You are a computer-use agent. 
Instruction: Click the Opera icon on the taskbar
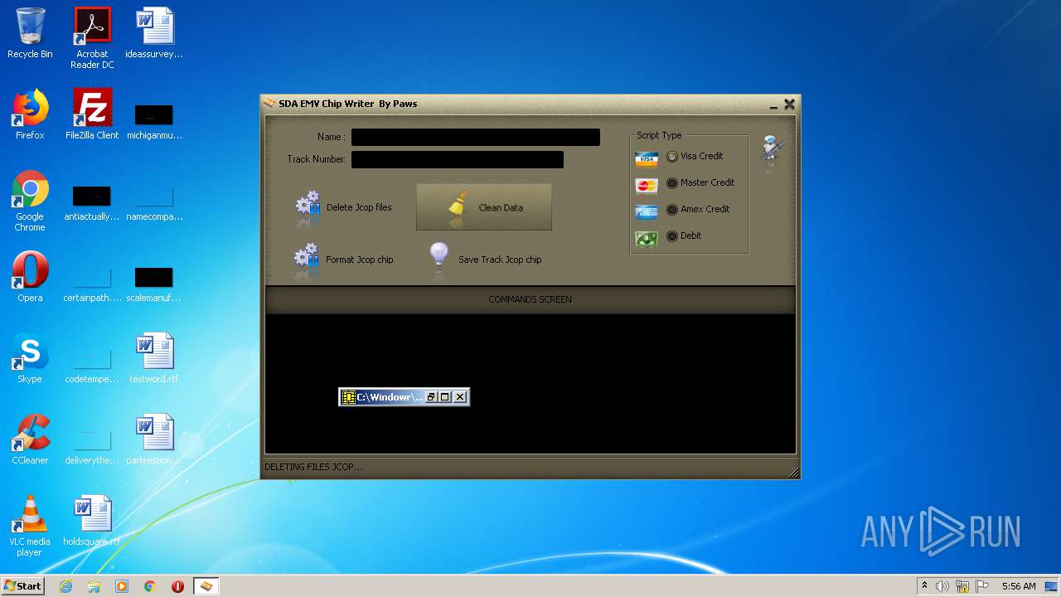[x=177, y=586]
